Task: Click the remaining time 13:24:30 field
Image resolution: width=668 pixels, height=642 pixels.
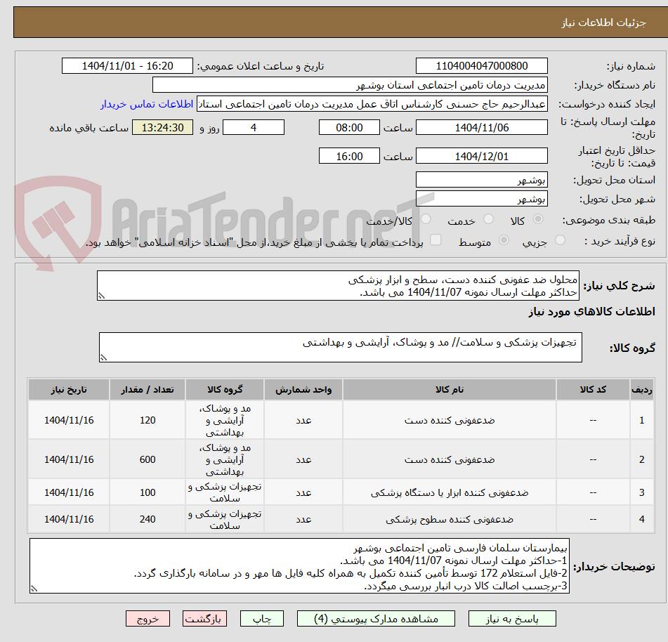Action: [162, 127]
